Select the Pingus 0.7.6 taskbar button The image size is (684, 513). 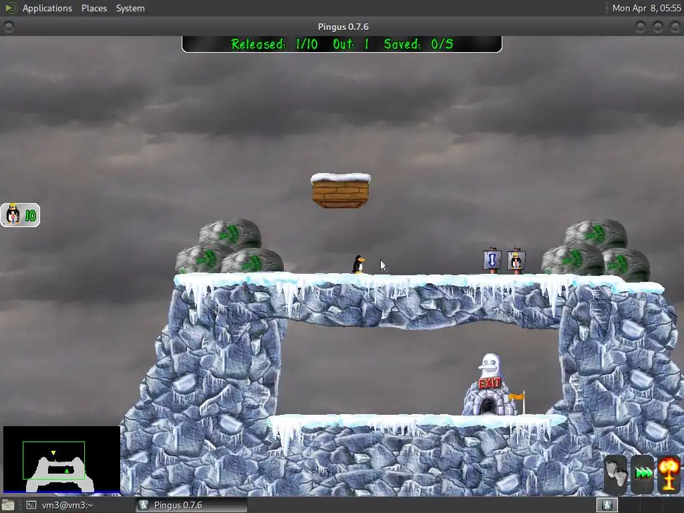coord(192,505)
